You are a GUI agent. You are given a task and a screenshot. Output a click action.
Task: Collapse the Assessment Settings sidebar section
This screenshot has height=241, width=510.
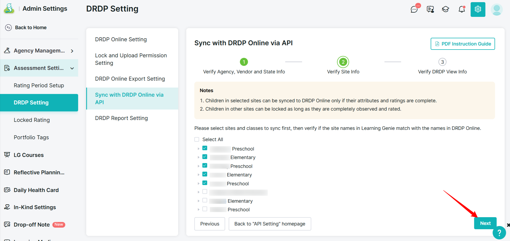pos(72,68)
